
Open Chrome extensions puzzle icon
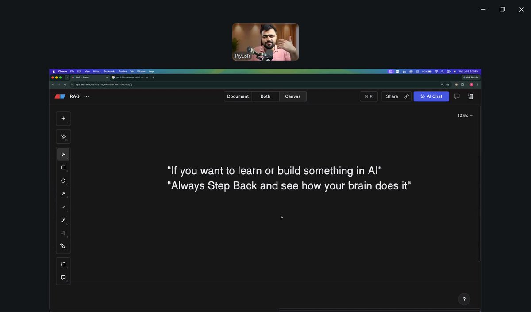click(x=462, y=85)
